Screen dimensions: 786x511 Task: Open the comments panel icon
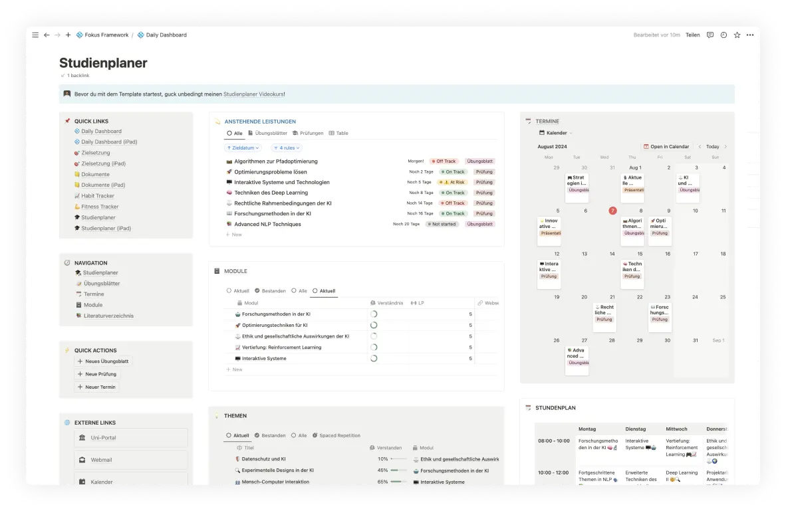[x=710, y=35]
